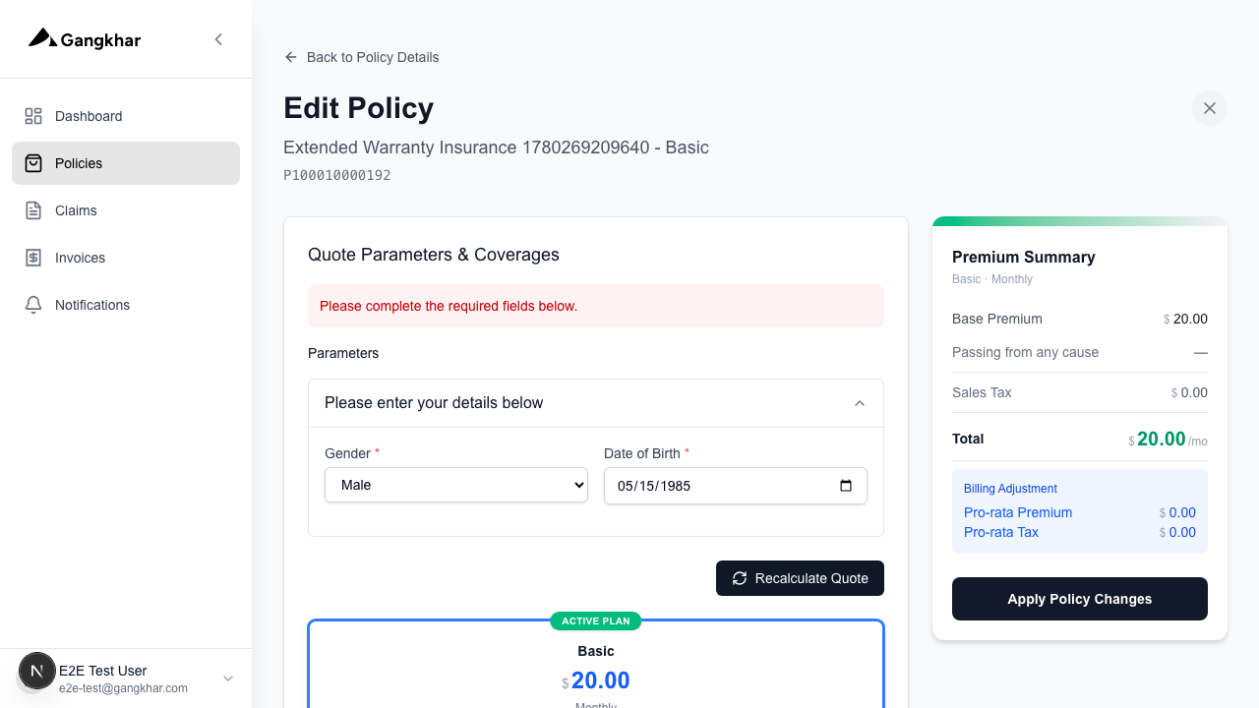
Task: Click the "Please complete the required fields" alert
Action: point(596,306)
